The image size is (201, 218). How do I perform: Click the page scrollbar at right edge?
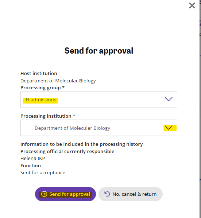click(200, 109)
